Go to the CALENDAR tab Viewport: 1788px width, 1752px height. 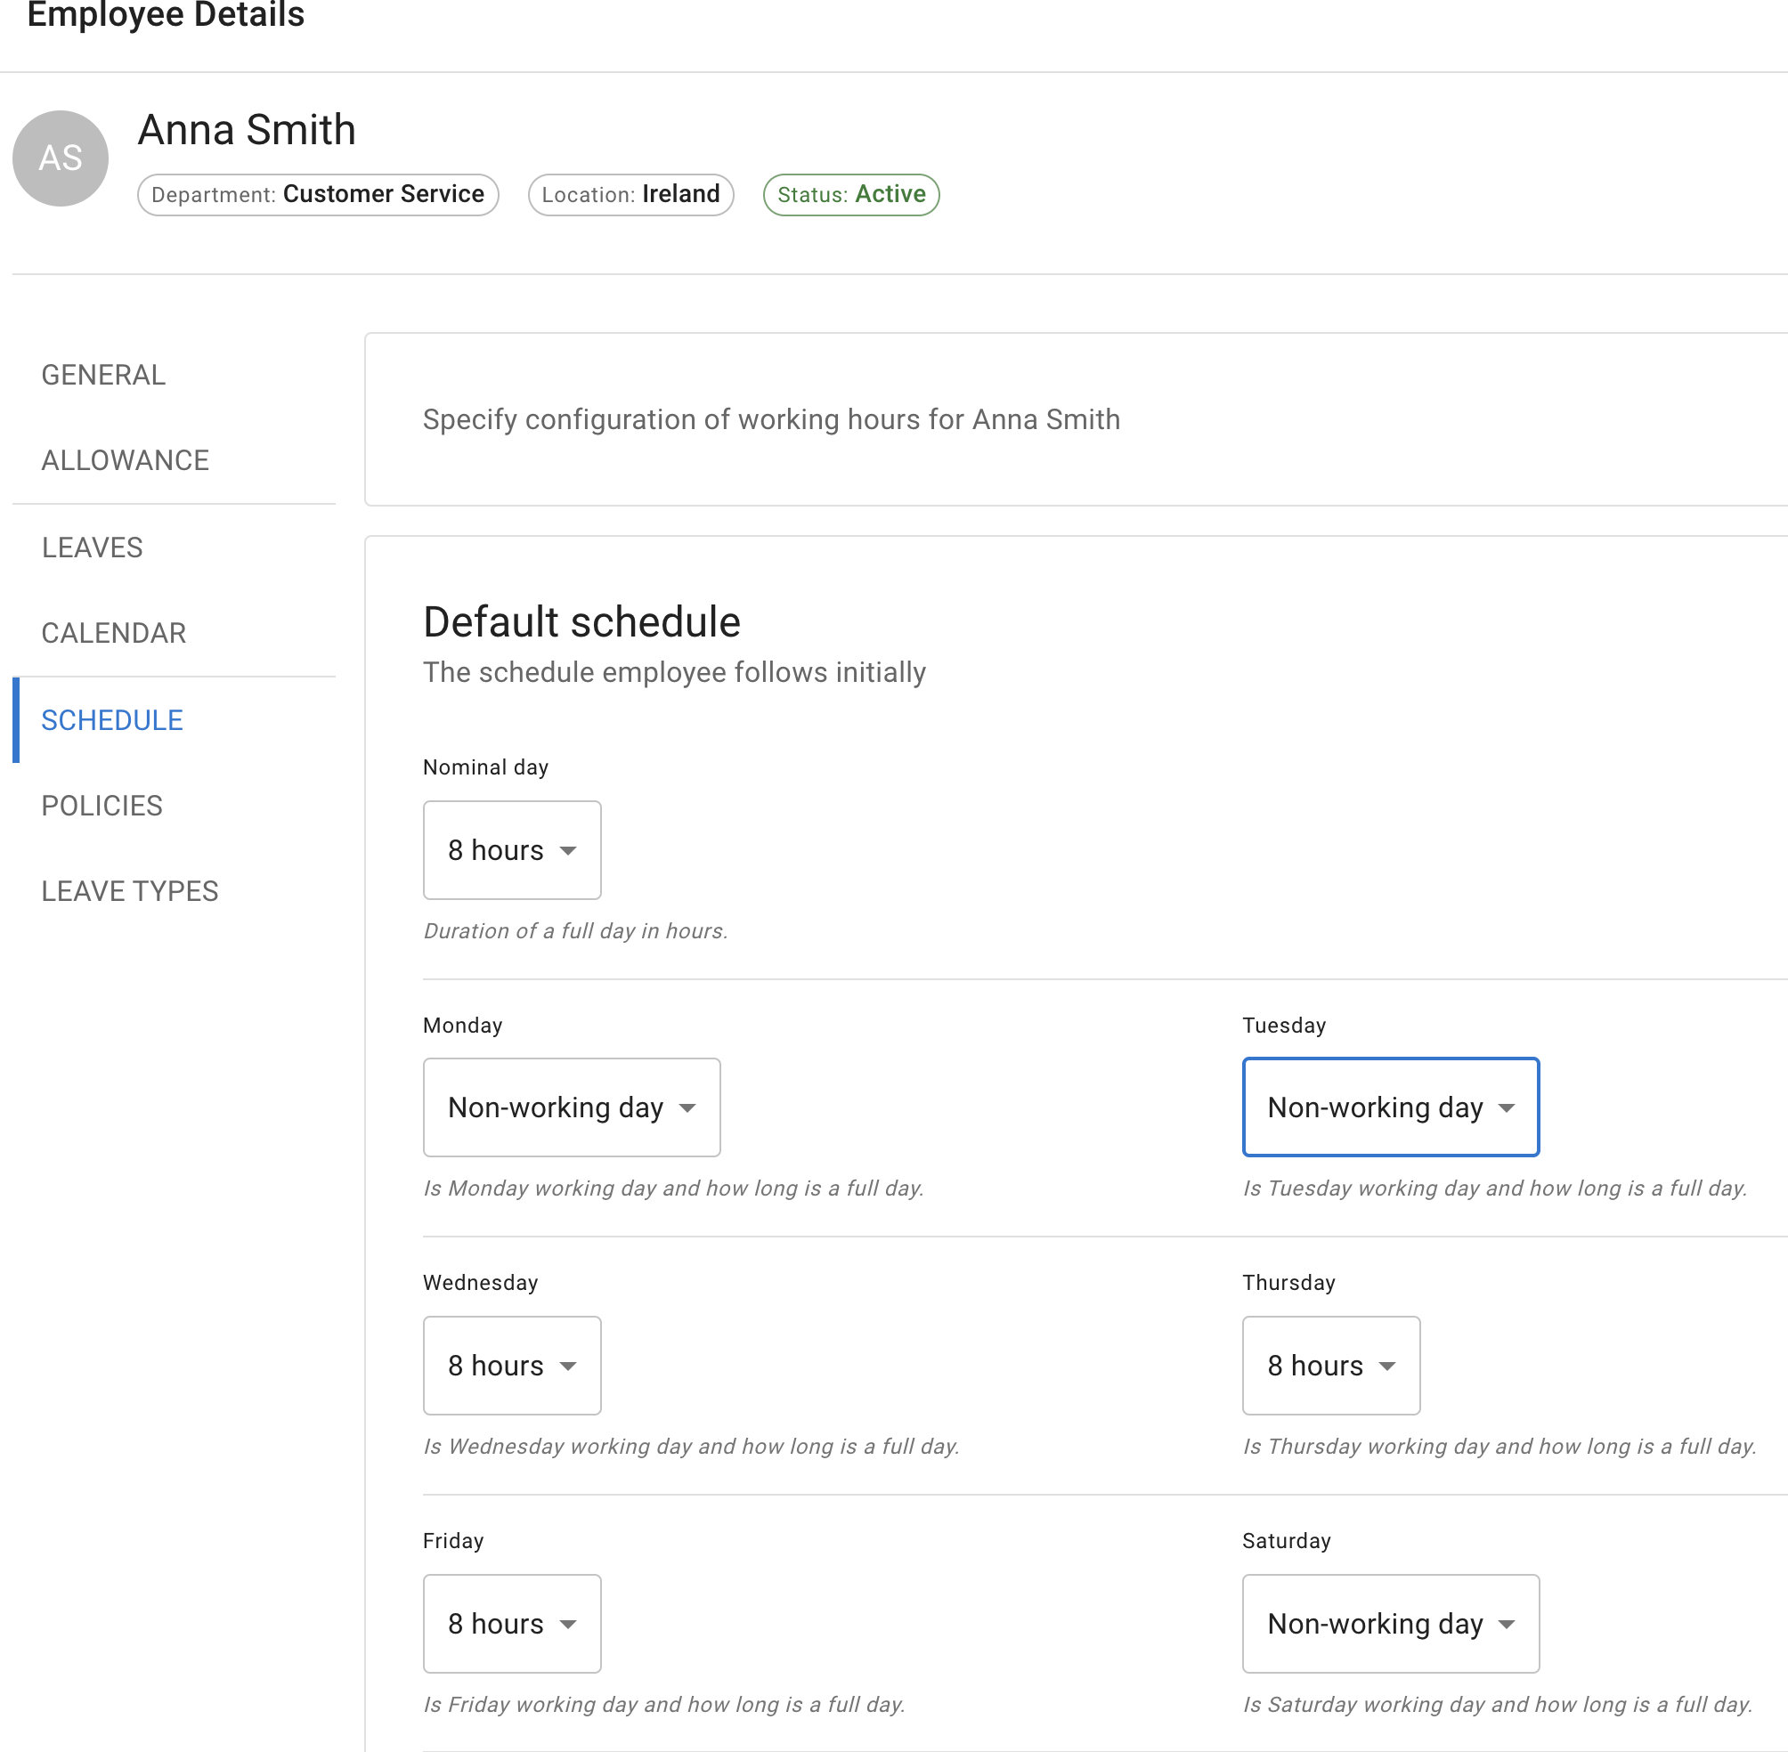pos(113,633)
